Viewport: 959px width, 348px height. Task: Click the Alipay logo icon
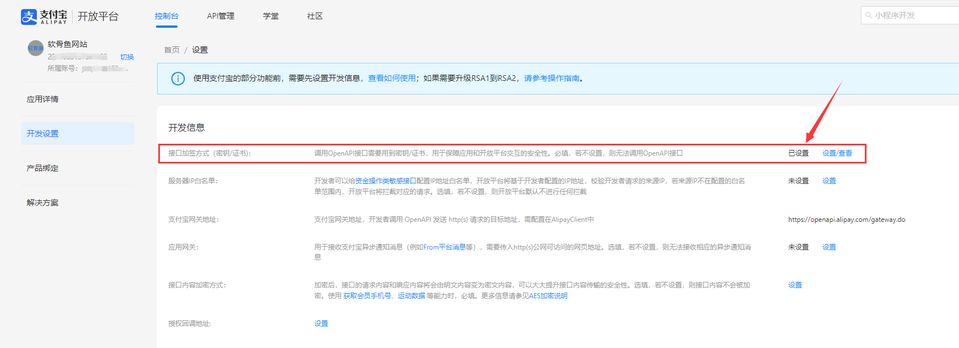pyautogui.click(x=29, y=16)
